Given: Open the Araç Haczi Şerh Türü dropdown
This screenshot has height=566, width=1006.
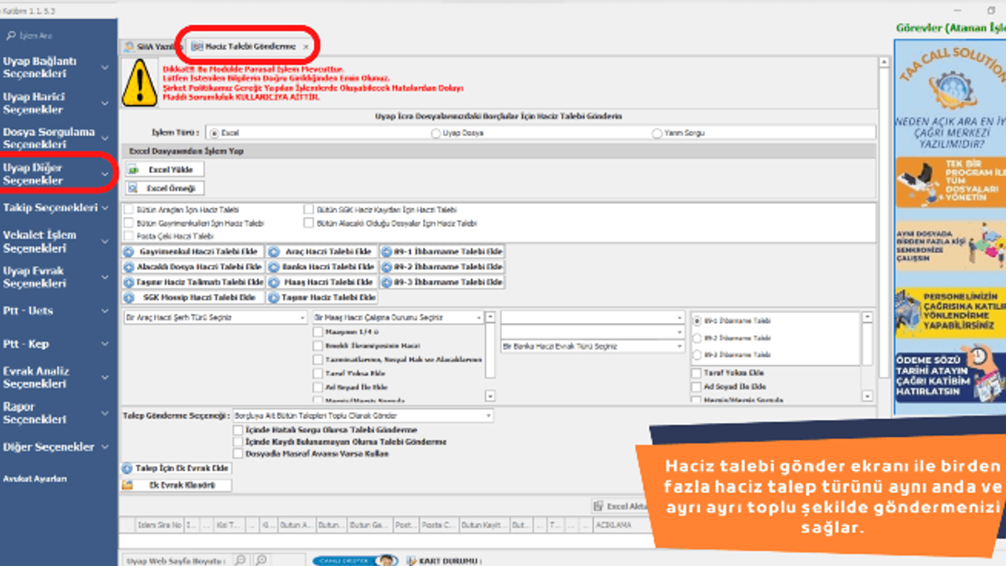Looking at the screenshot, I should tap(303, 318).
